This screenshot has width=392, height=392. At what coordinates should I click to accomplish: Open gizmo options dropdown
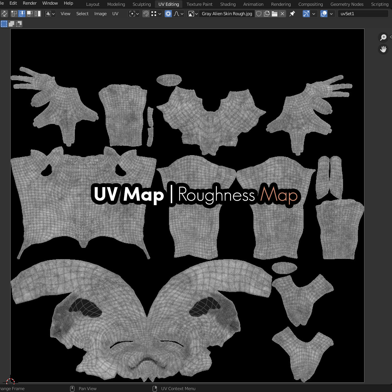coord(314,14)
